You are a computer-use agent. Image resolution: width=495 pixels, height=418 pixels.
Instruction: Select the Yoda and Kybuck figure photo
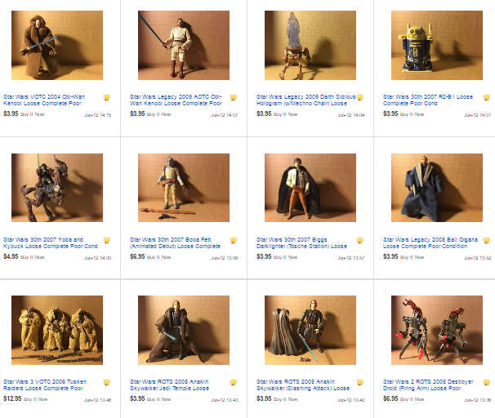tap(57, 188)
